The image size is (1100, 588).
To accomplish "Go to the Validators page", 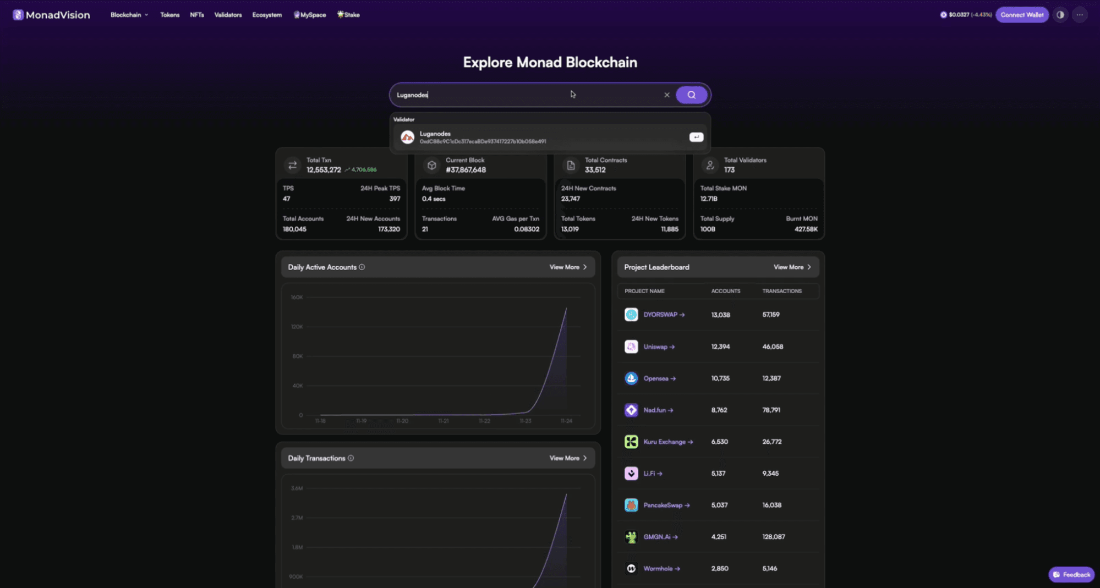I will pyautogui.click(x=228, y=15).
